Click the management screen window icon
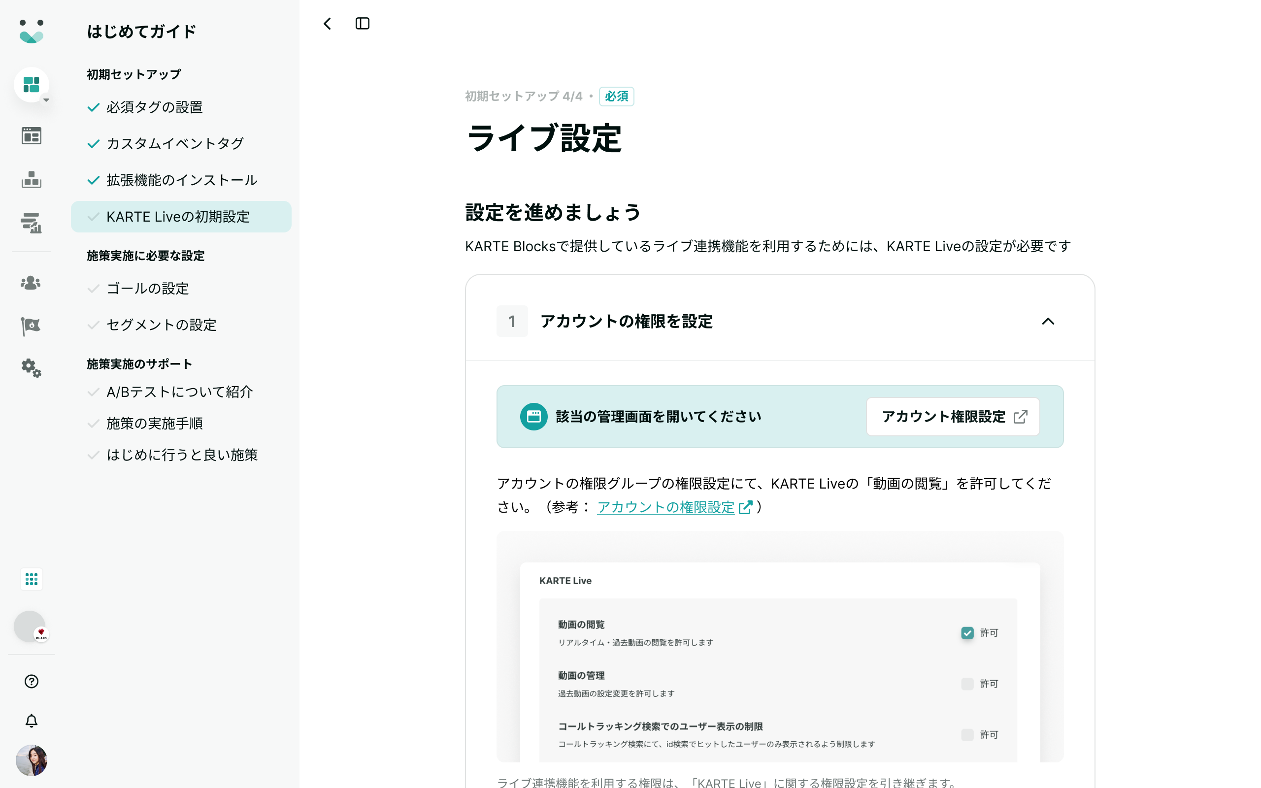Screen dimensions: 1261x788 [533, 417]
